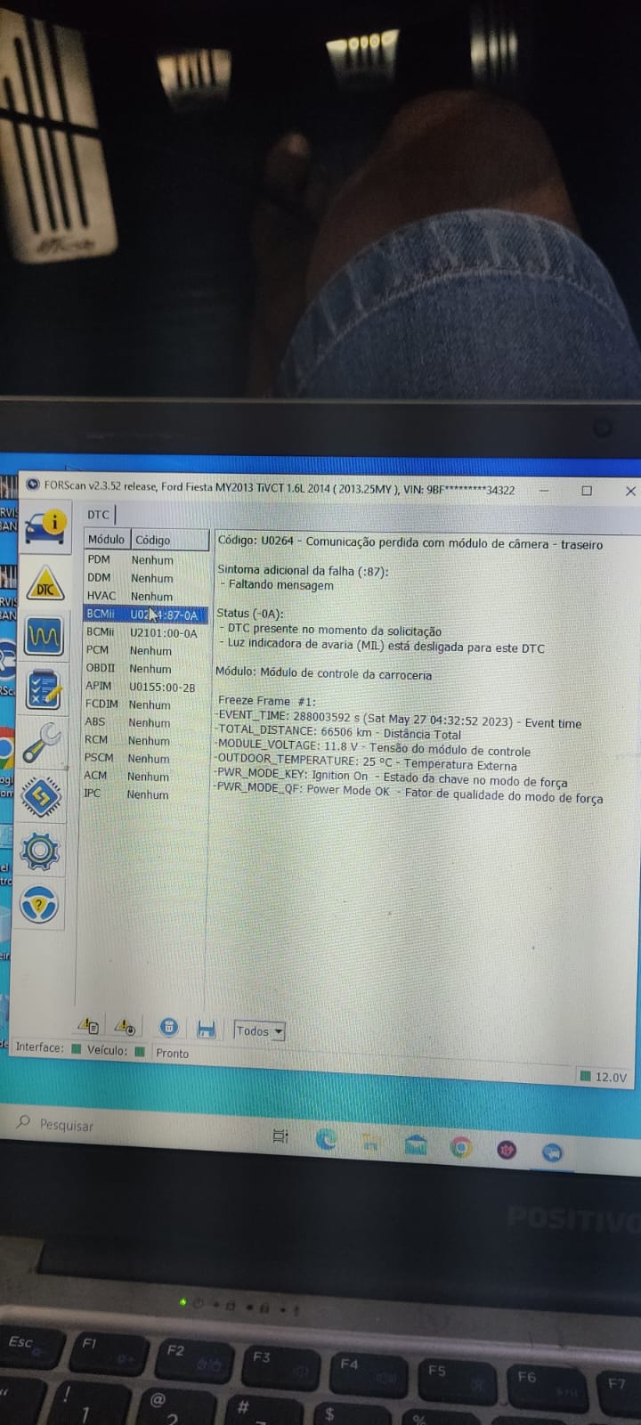This screenshot has height=1425, width=641.
Task: Switch to the DTC tab
Action: (x=98, y=515)
